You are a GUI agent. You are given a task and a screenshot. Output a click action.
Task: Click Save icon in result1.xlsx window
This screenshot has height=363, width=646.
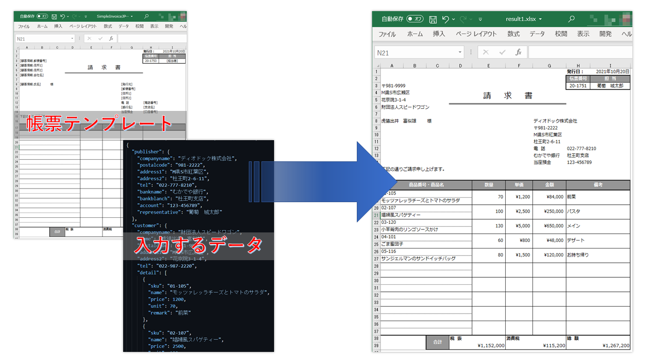[x=433, y=19]
